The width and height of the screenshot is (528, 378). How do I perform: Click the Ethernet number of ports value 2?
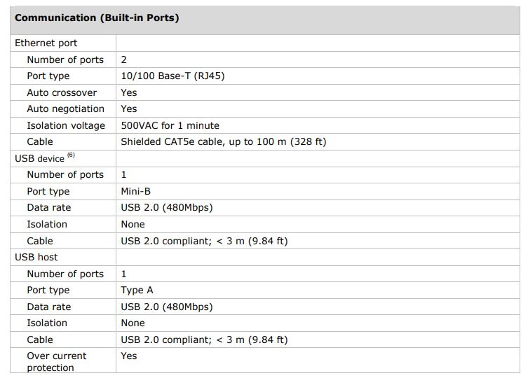coord(124,59)
